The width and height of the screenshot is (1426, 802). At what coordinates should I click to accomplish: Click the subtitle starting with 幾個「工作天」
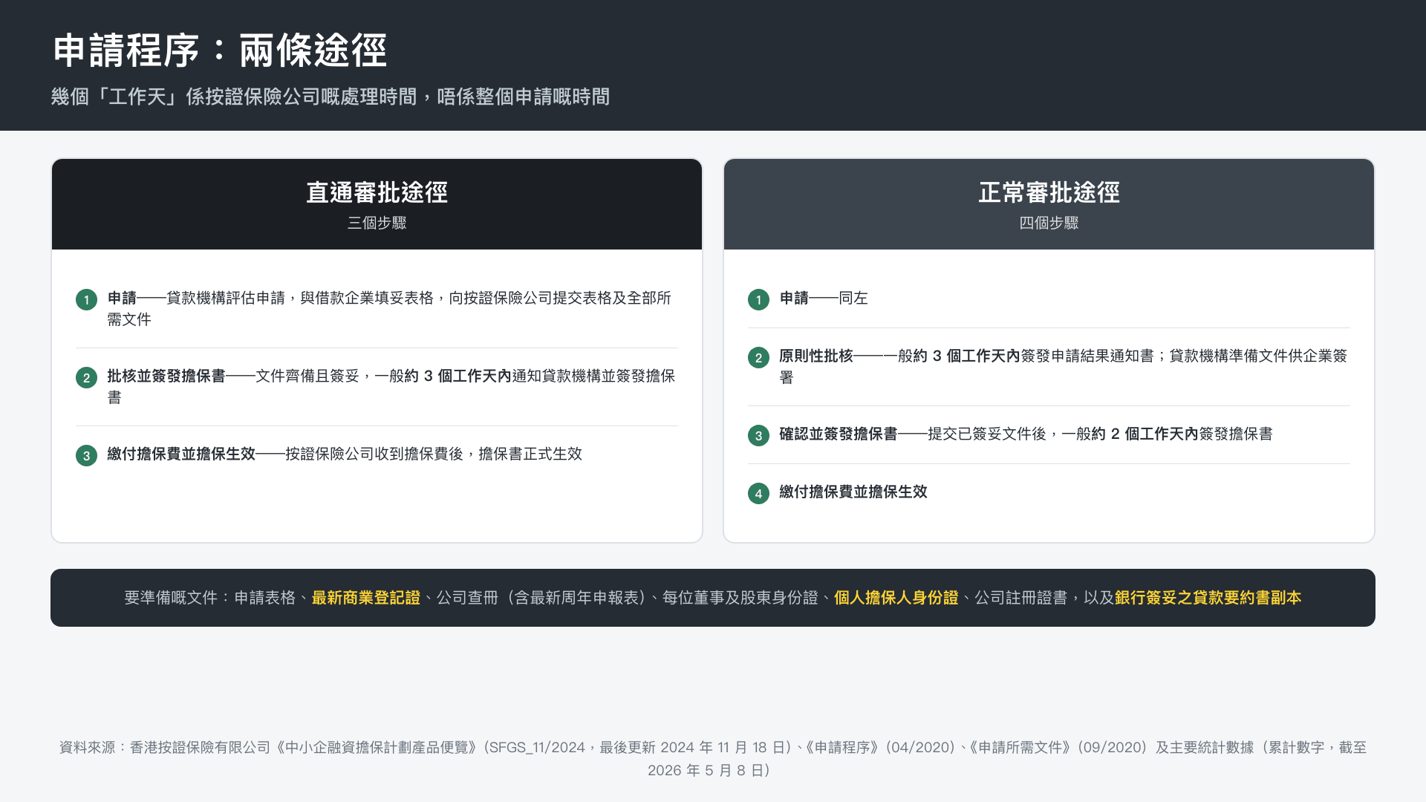coord(331,97)
